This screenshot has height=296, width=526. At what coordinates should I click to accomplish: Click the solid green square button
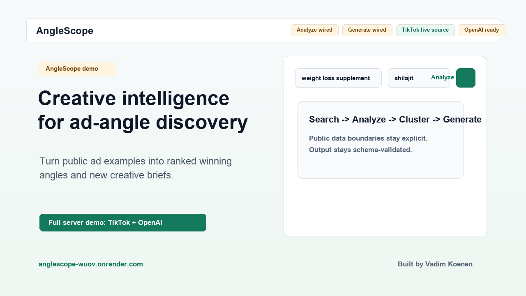(466, 78)
